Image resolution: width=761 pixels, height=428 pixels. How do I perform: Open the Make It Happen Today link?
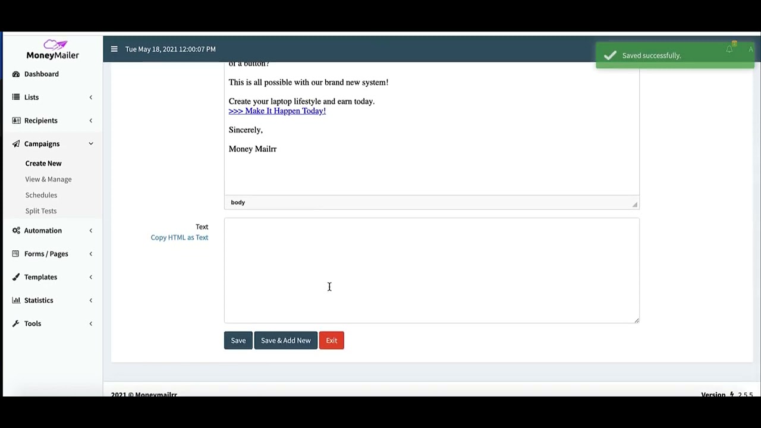277,111
